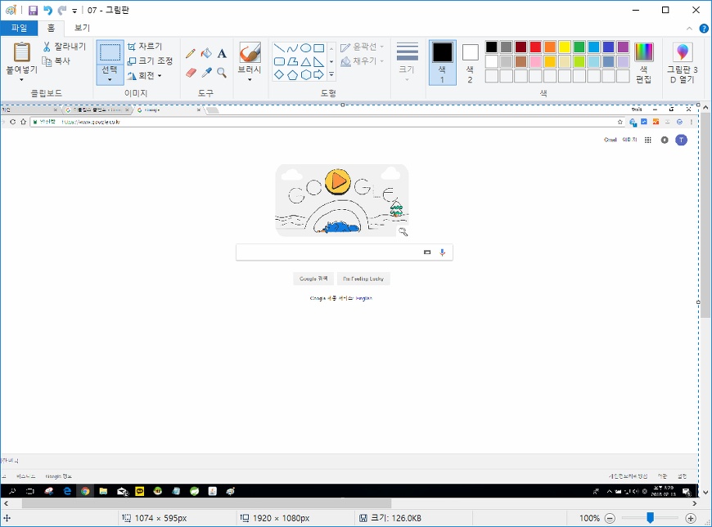Screen dimensions: 712x527
Task: Click the Undo arrow in quick access toolbar
Action: pyautogui.click(x=47, y=10)
